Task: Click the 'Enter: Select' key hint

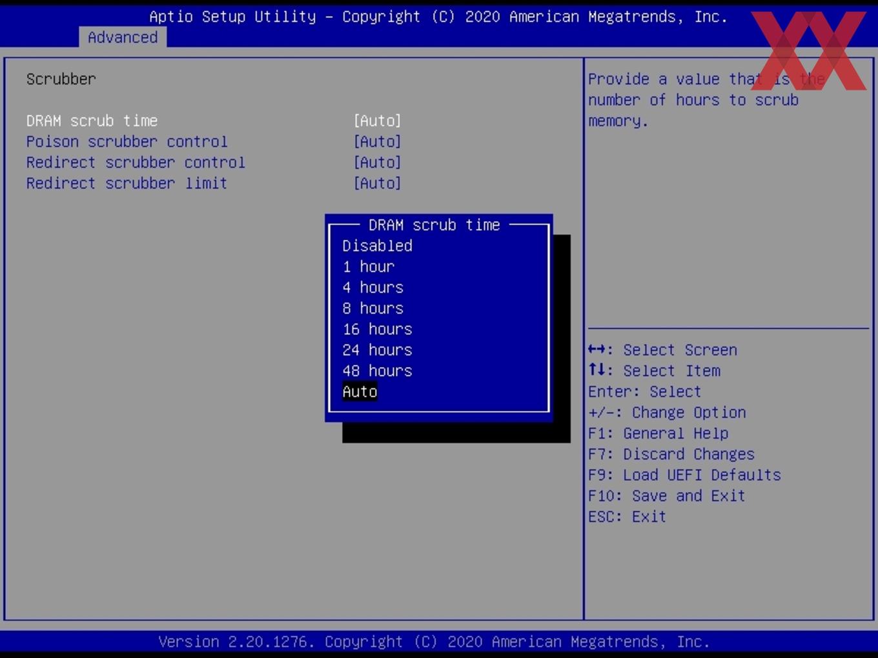Action: coord(644,392)
